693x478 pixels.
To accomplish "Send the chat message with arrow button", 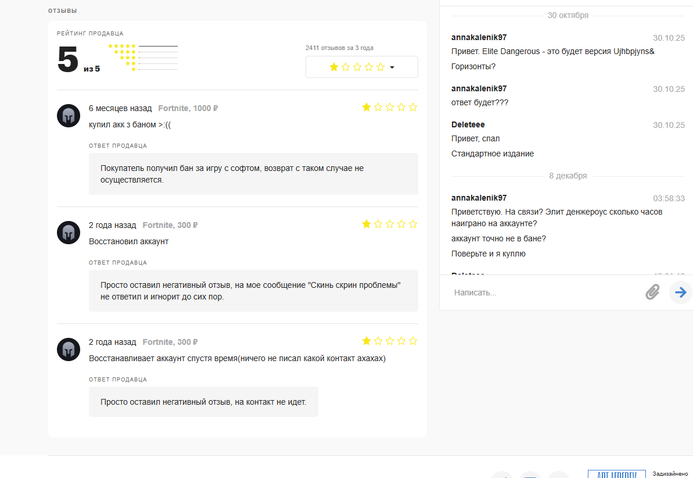I will 680,292.
